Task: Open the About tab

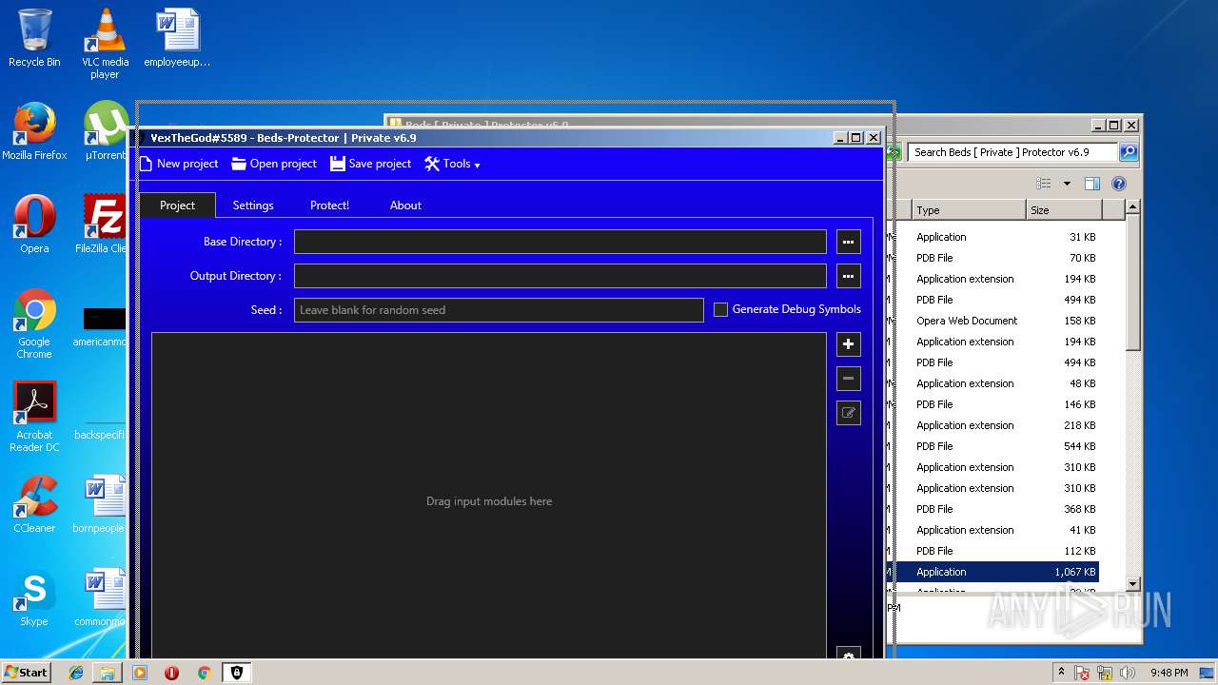Action: [405, 205]
